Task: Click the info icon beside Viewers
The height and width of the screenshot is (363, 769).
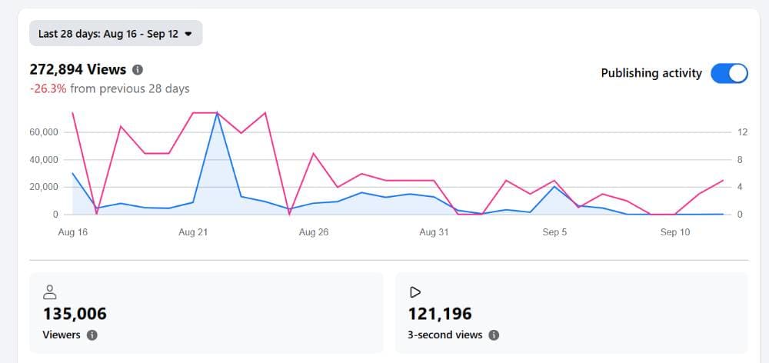Action: 92,335
